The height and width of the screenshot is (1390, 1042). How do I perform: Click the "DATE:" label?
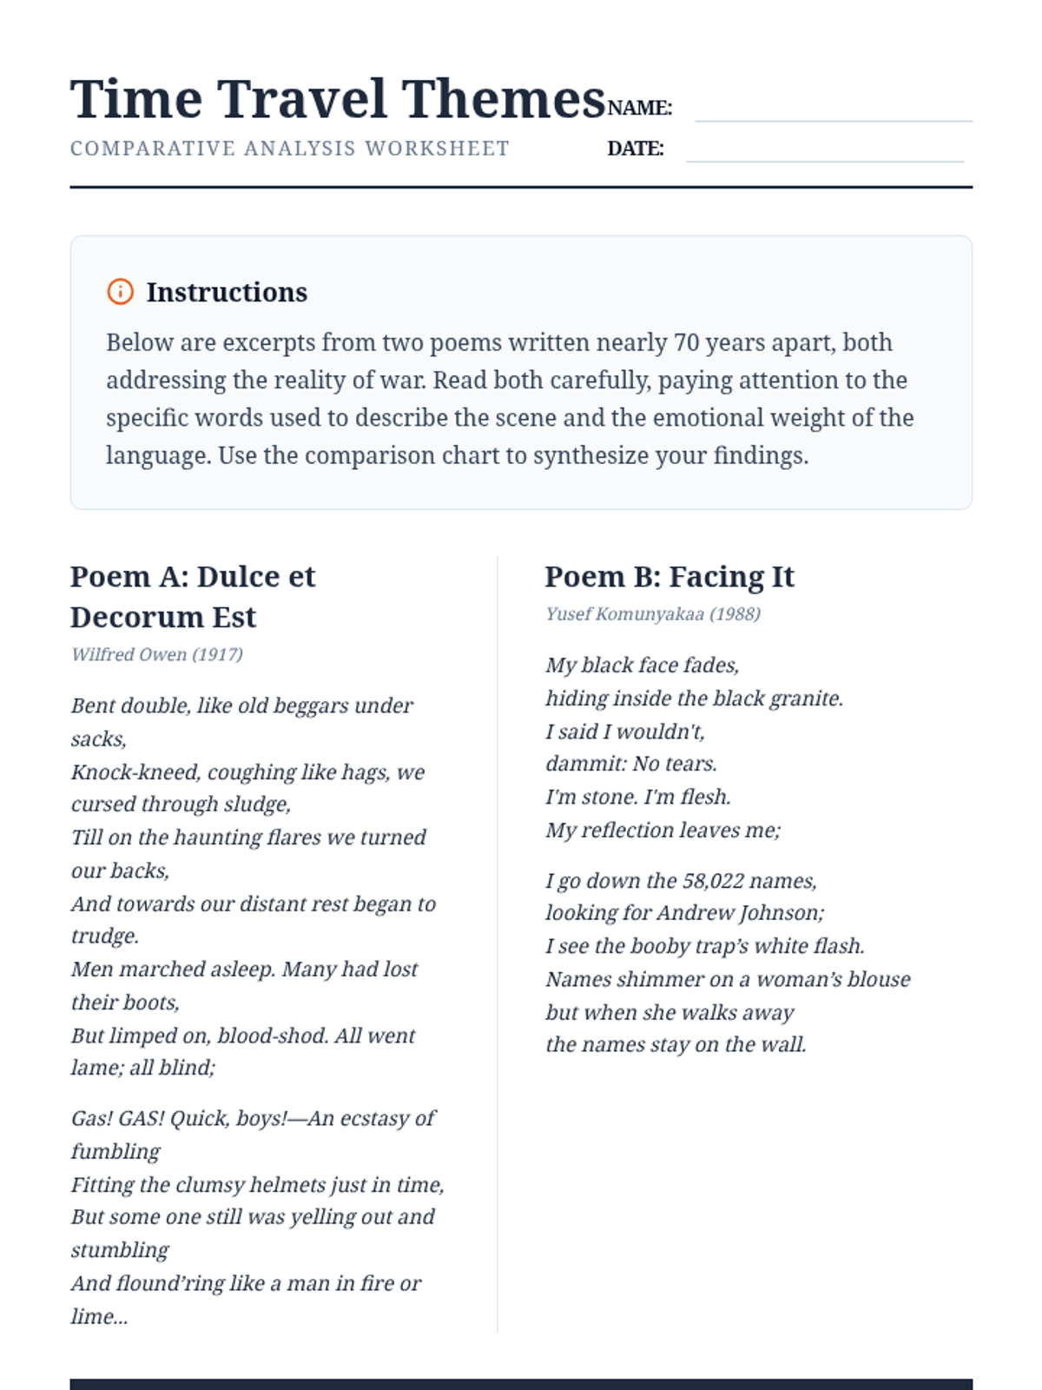click(636, 149)
